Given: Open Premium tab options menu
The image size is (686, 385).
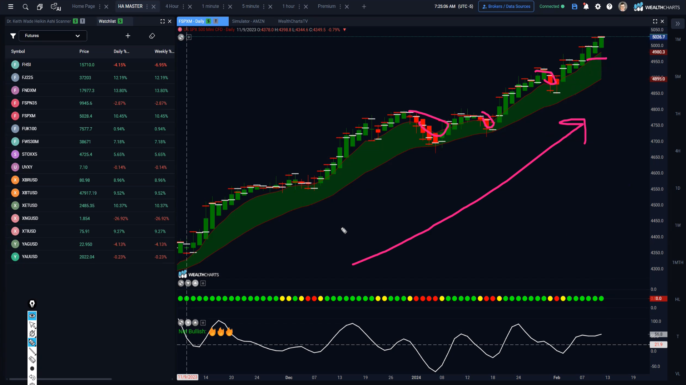Looking at the screenshot, I should point(340,6).
